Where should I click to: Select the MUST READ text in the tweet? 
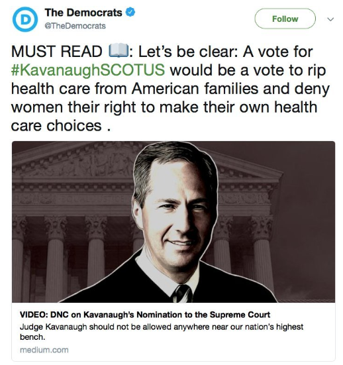pos(57,51)
